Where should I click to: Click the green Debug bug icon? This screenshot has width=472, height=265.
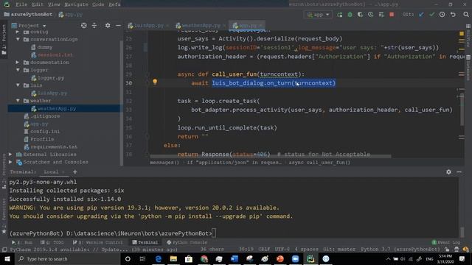(x=350, y=15)
